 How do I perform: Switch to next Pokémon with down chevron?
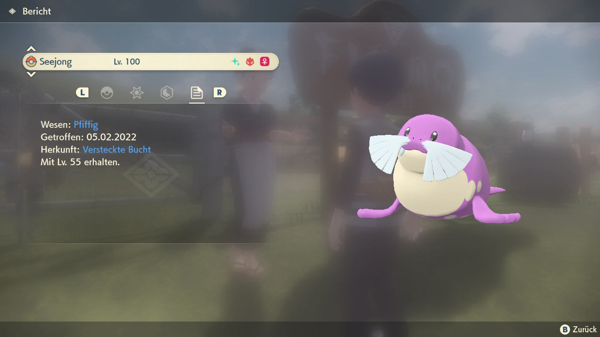click(31, 74)
